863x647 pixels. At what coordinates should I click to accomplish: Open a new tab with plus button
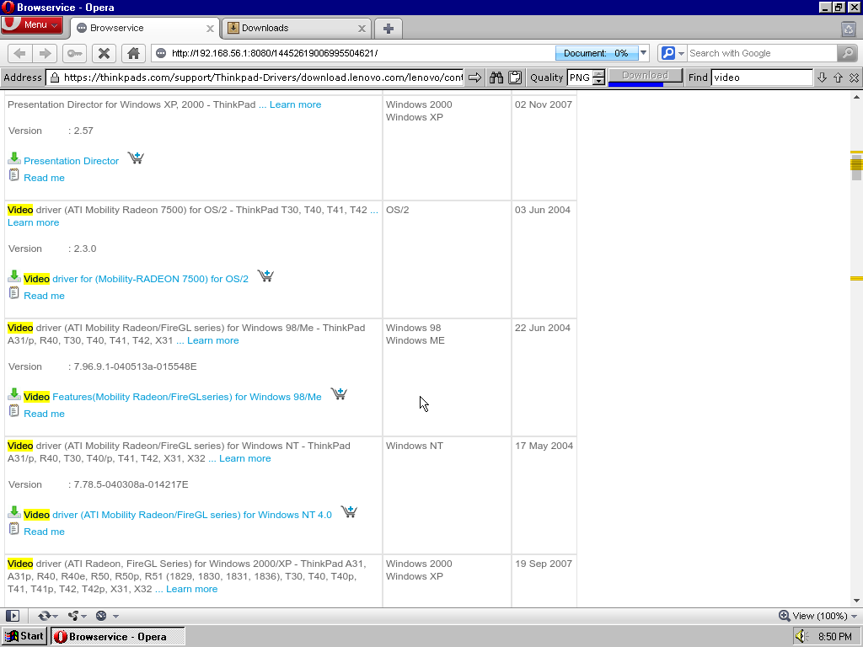(388, 29)
